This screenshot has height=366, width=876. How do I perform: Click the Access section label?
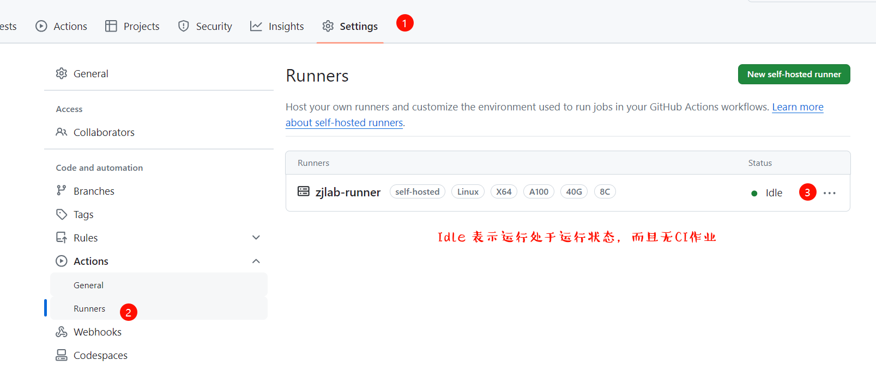(69, 109)
